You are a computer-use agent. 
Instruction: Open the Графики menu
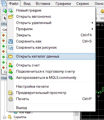tap(63, 3)
